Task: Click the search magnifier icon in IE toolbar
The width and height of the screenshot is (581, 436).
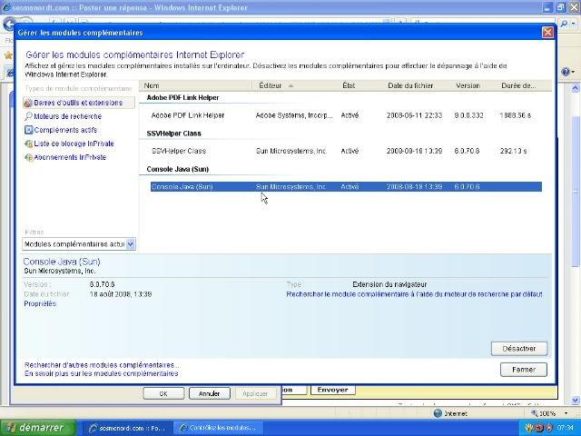Action: click(565, 24)
